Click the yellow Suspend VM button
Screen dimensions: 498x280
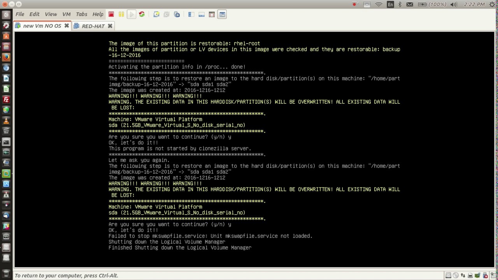point(121,14)
